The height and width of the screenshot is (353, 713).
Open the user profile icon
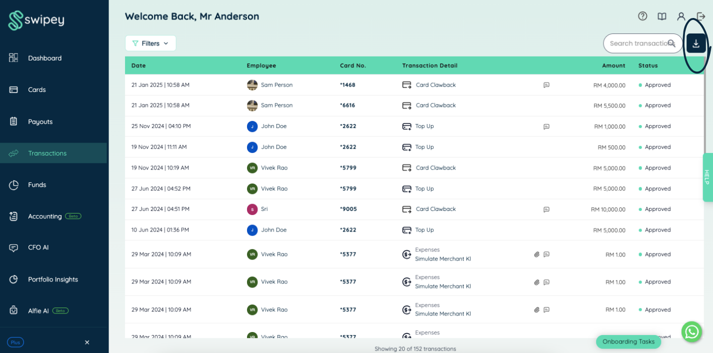[681, 16]
